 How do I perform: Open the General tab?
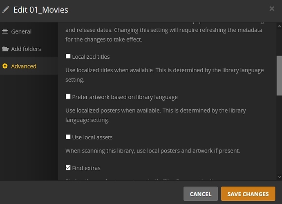click(29, 31)
